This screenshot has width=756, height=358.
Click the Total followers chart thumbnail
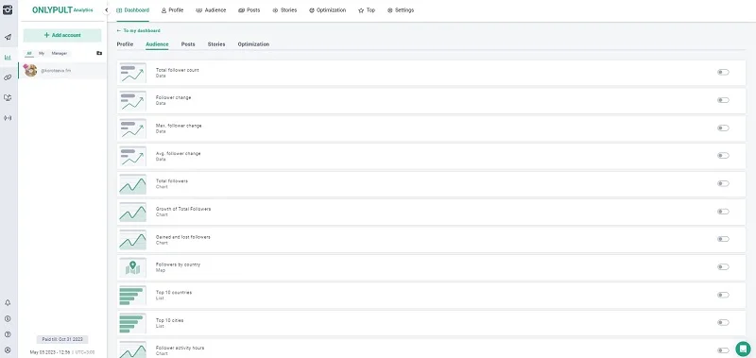pos(132,184)
